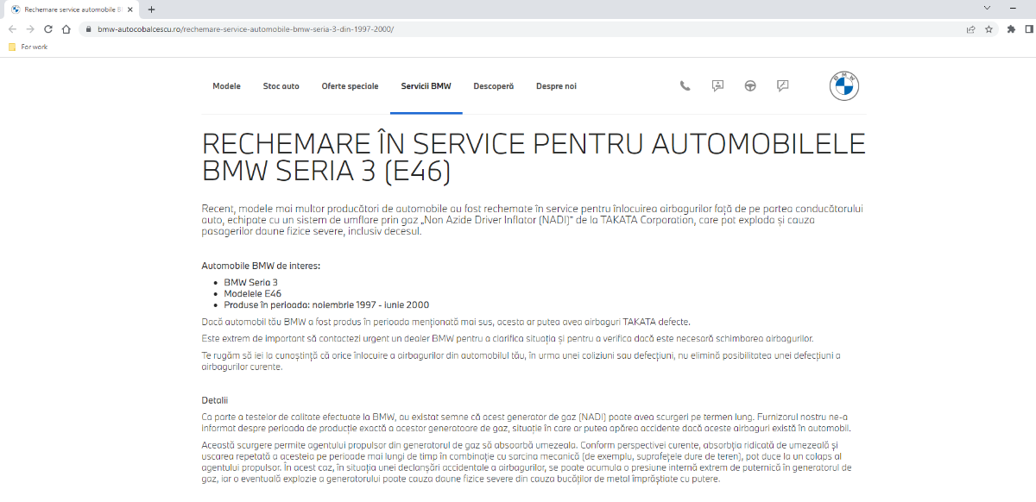Select the Rechemare service automobile tab
The width and height of the screenshot is (1036, 502).
point(72,9)
